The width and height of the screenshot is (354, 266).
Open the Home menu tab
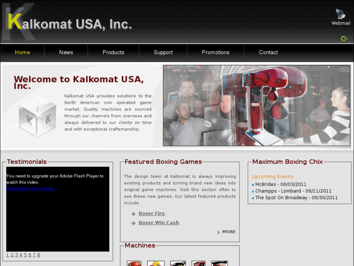coord(22,52)
